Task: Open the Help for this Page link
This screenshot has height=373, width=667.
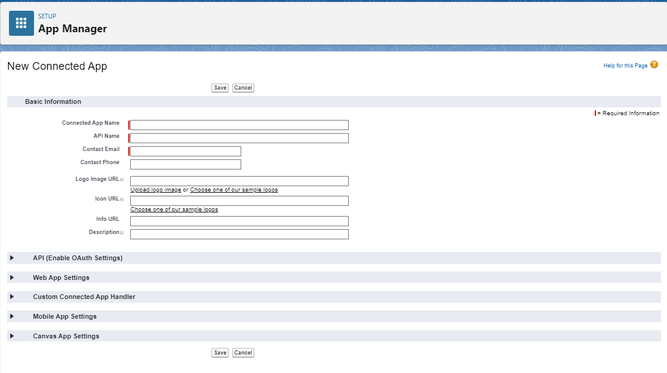Action: click(625, 66)
